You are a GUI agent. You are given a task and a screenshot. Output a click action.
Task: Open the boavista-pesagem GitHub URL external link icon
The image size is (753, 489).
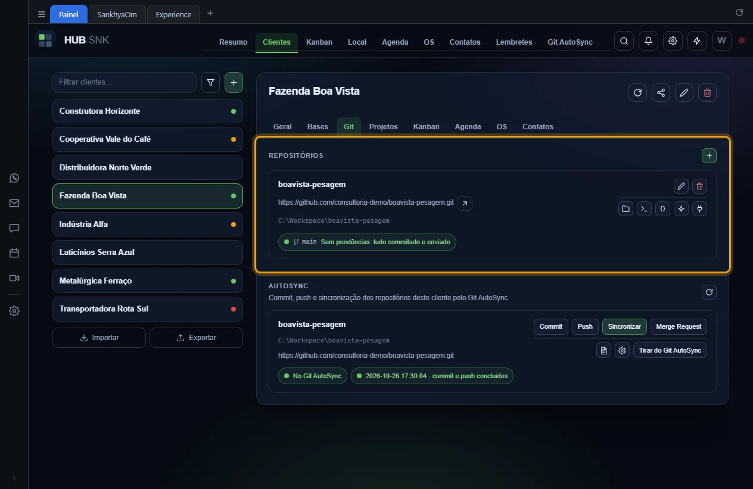465,203
